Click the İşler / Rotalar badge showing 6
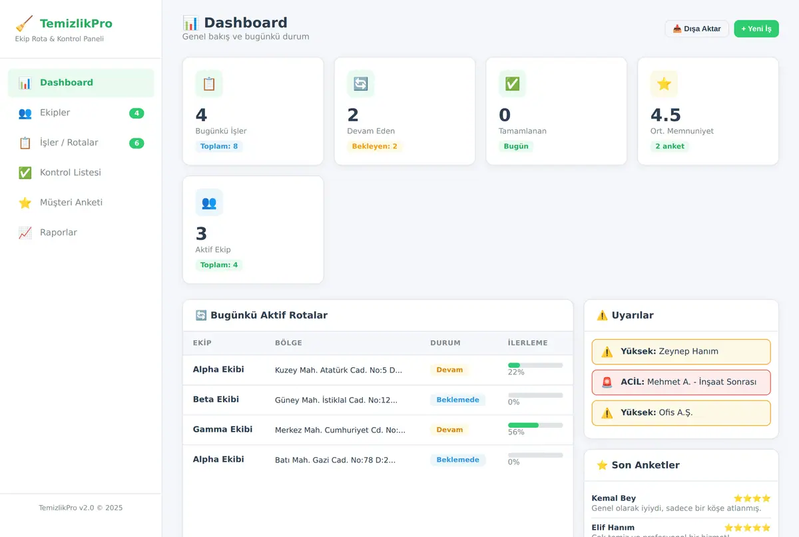The image size is (799, 537). 136,143
